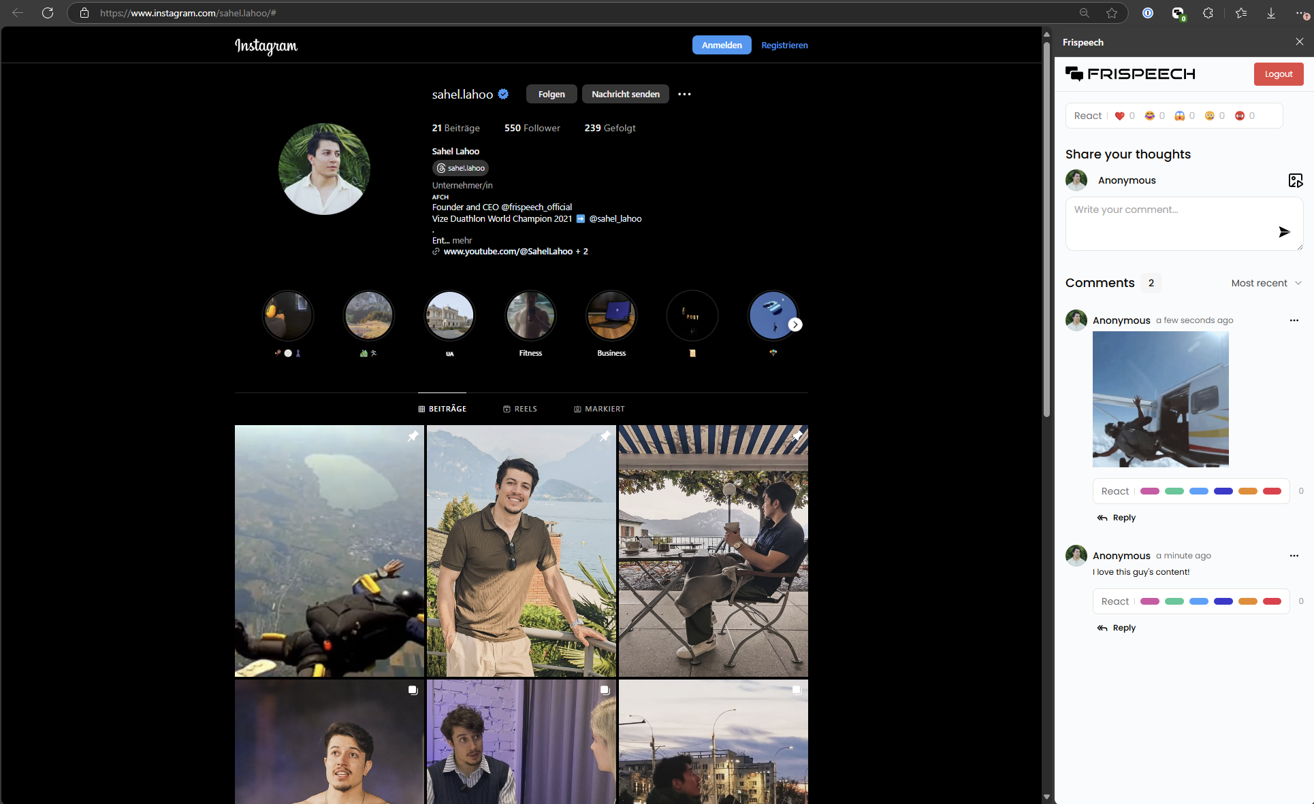
Task: React with the laughing emoji
Action: [x=1150, y=116]
